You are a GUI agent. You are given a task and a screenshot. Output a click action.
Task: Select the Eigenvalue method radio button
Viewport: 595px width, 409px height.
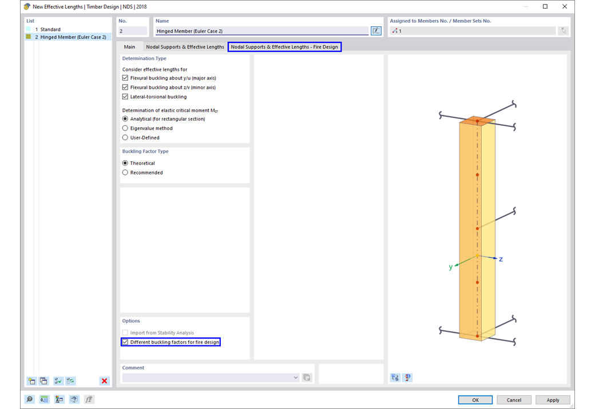point(125,128)
